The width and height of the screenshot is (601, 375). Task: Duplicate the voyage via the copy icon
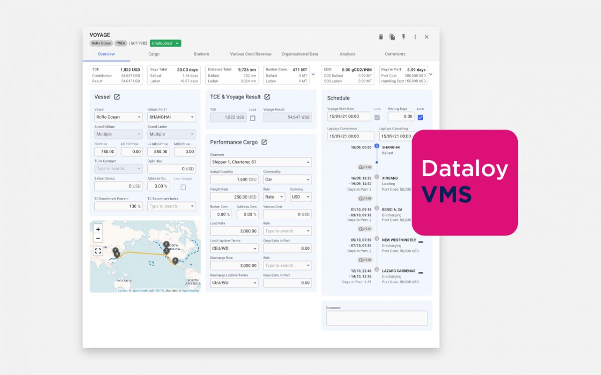(392, 36)
